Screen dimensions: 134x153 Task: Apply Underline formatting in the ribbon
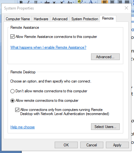(x=36, y=2)
